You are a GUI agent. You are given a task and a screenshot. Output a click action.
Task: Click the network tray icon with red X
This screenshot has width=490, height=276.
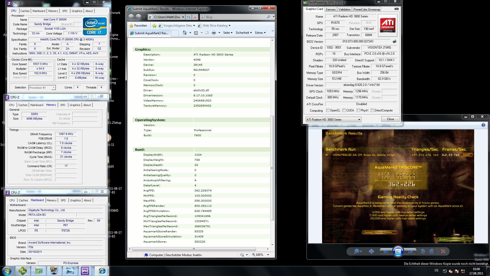[463, 271]
